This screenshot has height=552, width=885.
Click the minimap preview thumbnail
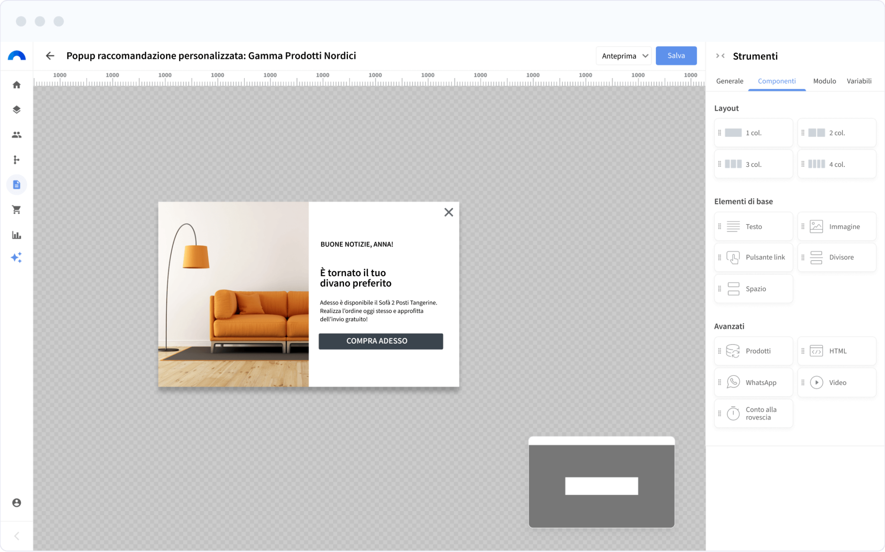click(x=601, y=482)
